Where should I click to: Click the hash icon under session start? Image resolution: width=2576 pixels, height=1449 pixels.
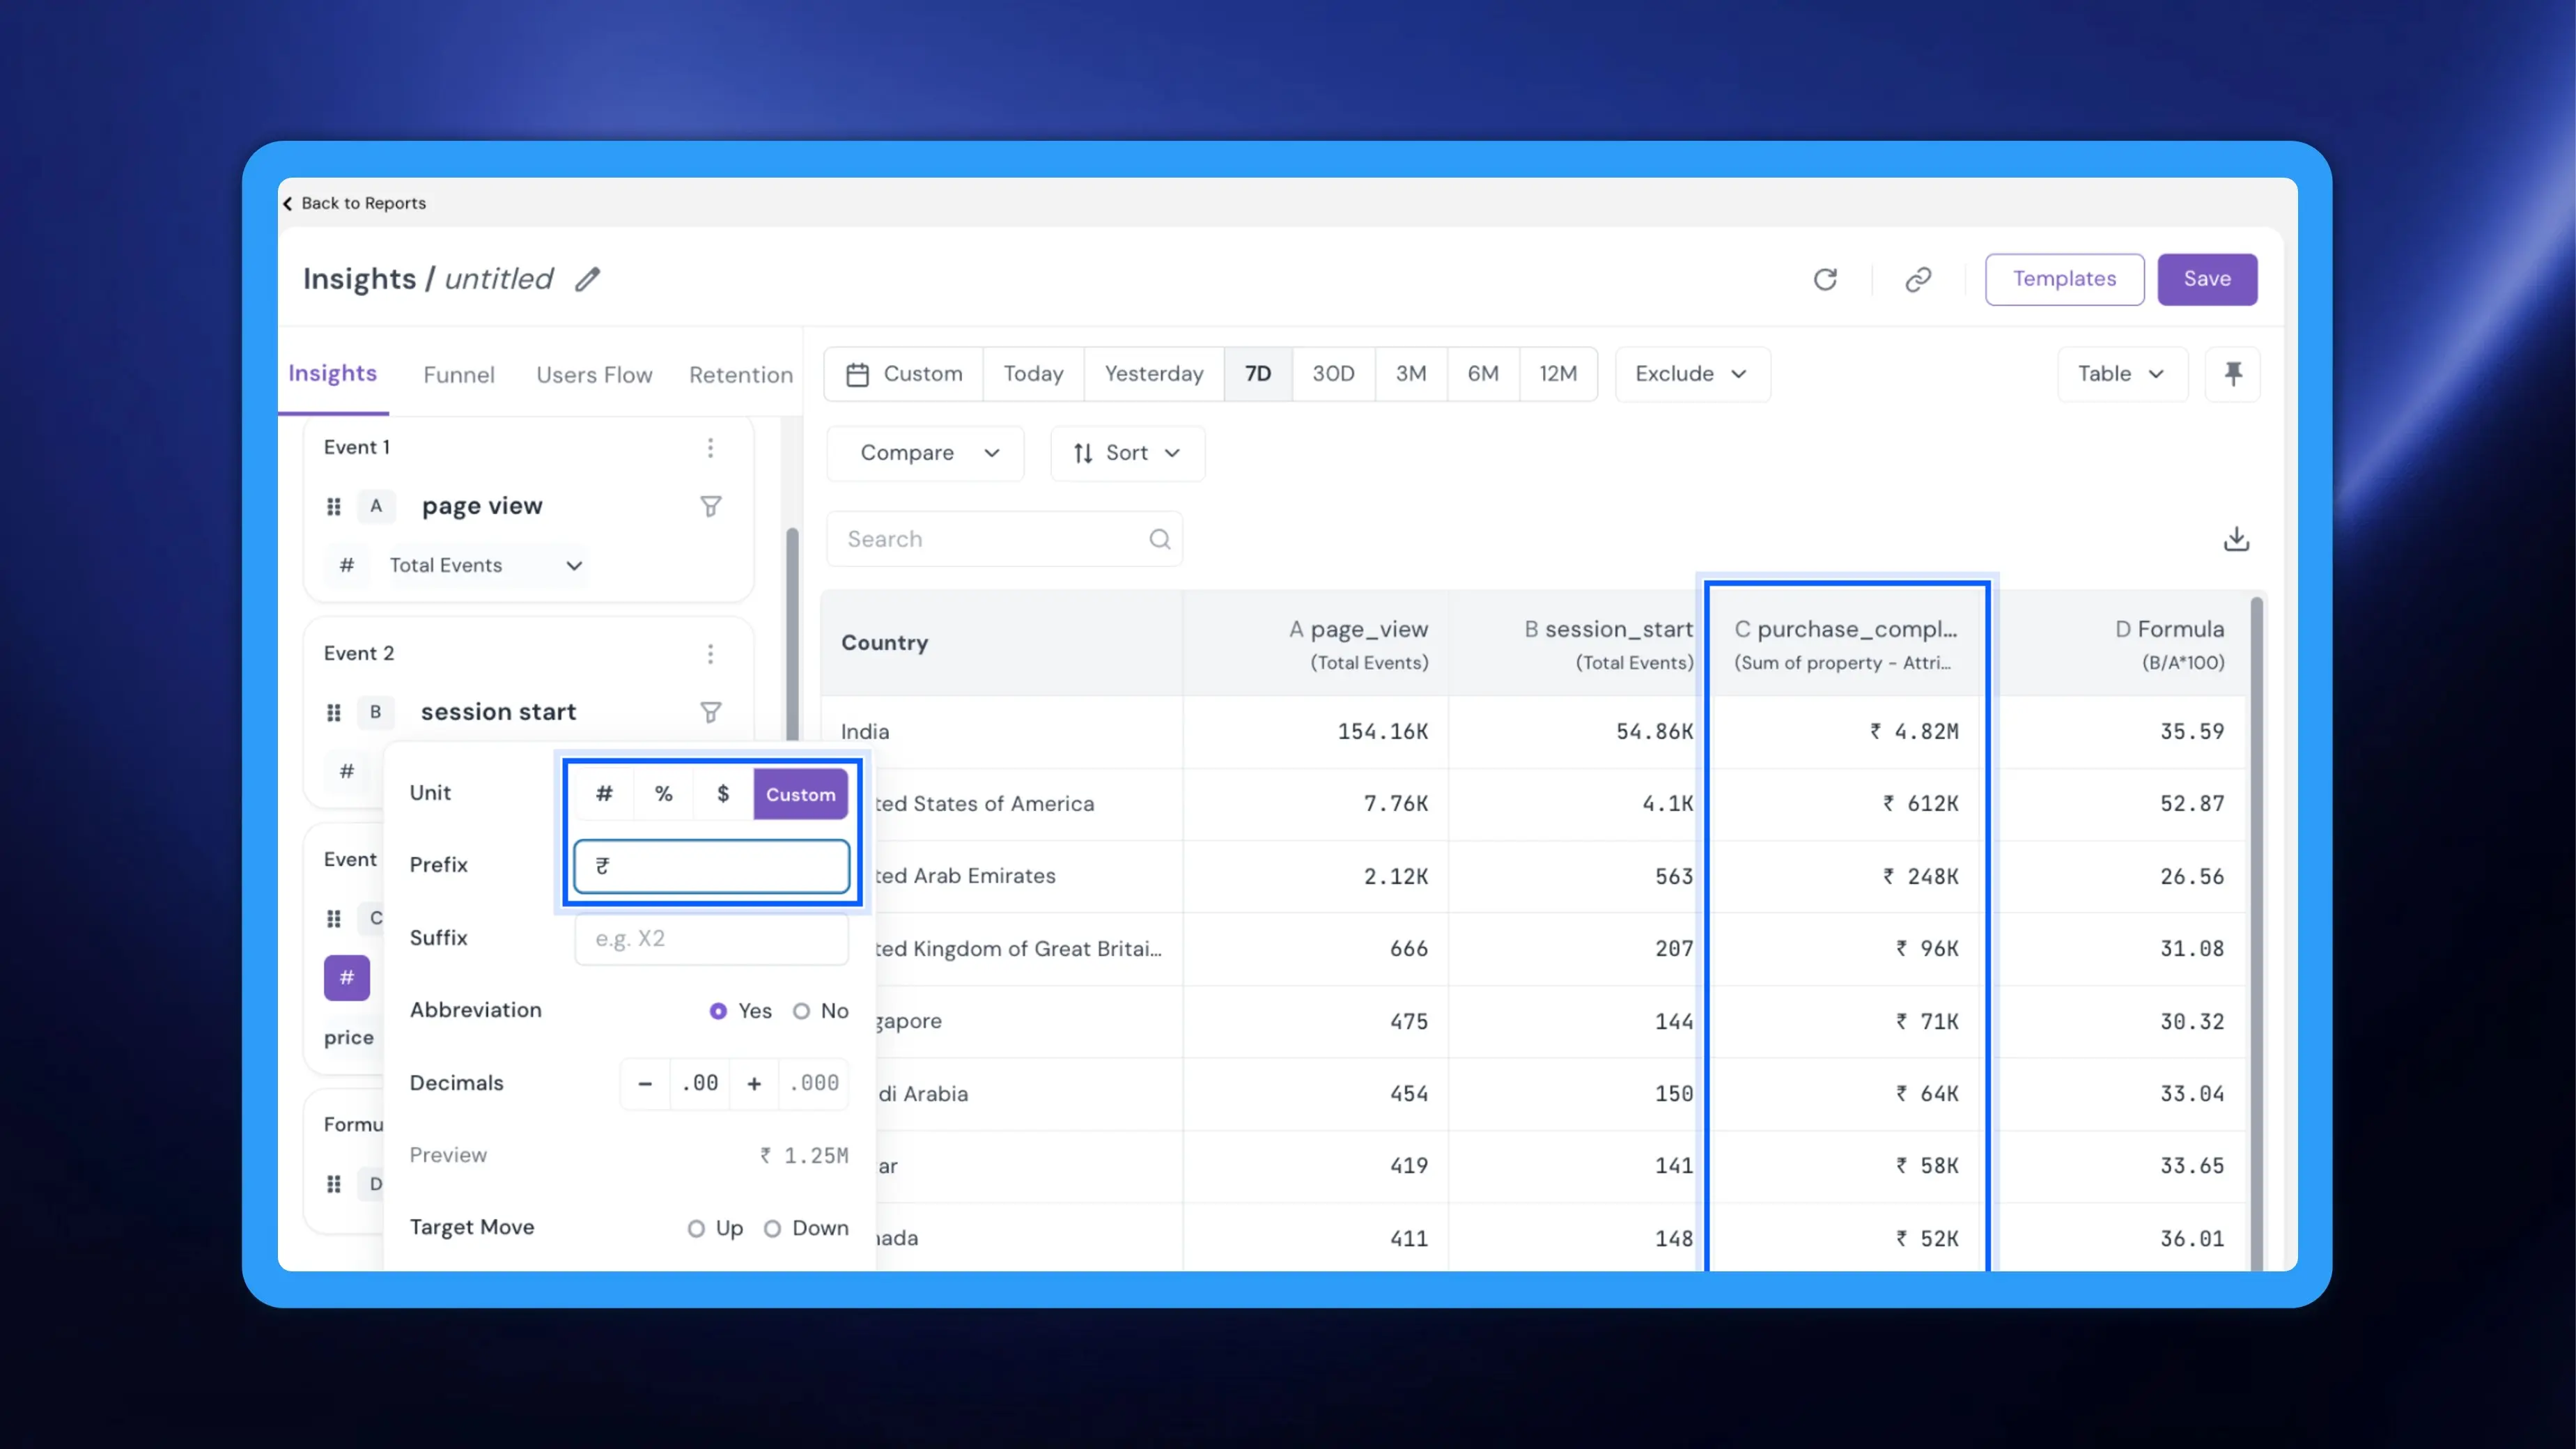pos(346,771)
